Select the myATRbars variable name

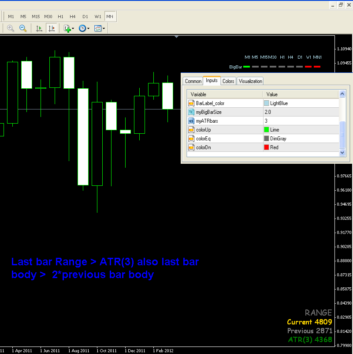207,121
